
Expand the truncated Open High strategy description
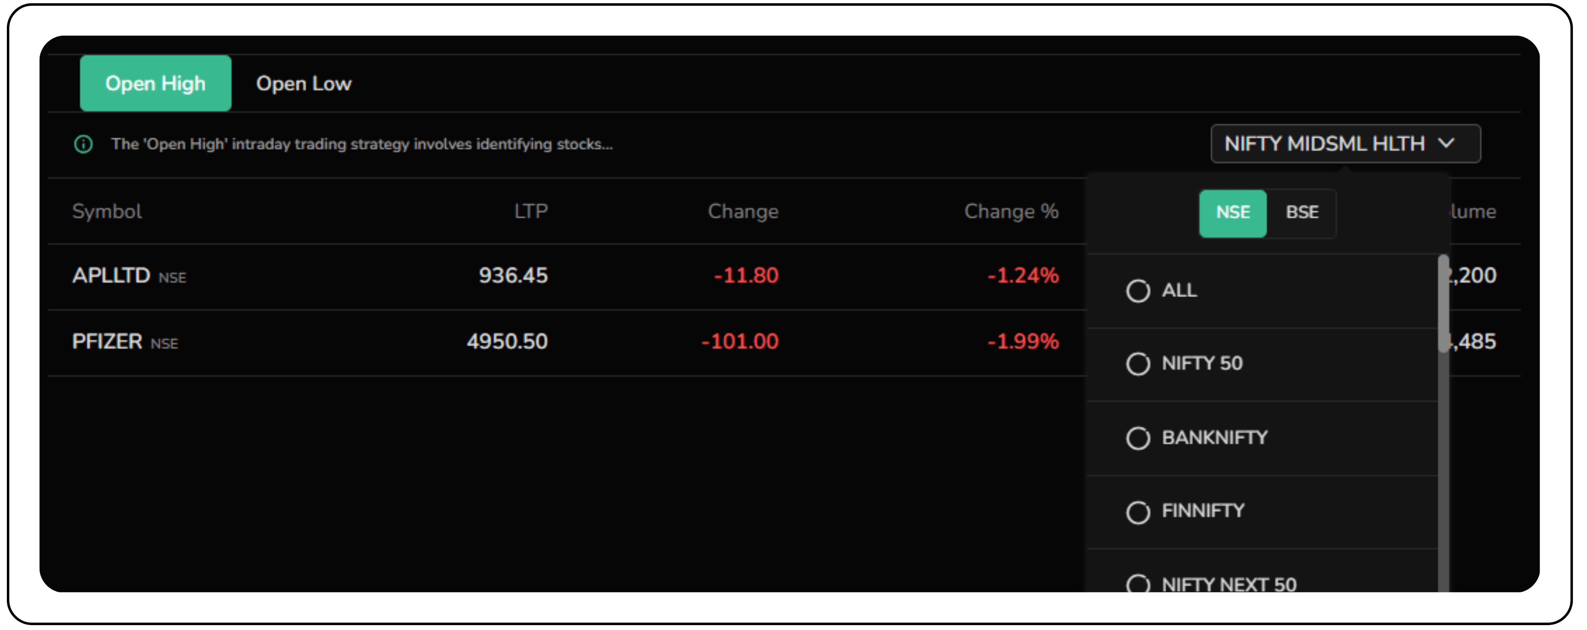(x=362, y=144)
